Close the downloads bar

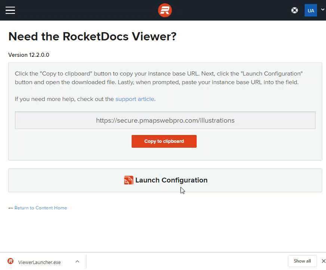[x=323, y=261]
